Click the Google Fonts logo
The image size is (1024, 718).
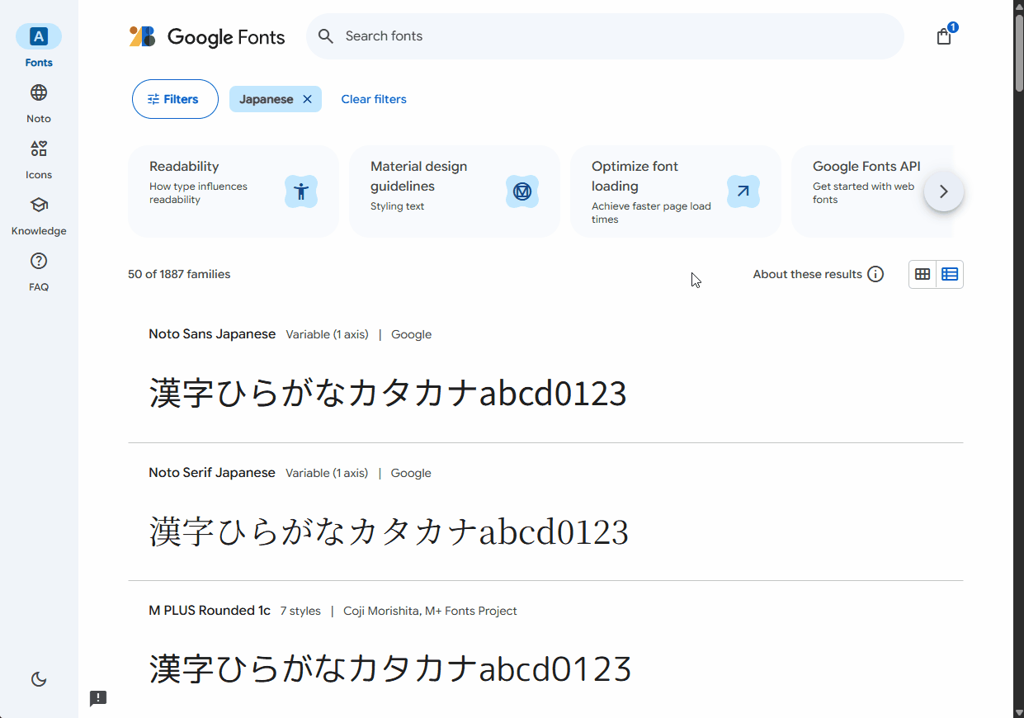point(206,36)
